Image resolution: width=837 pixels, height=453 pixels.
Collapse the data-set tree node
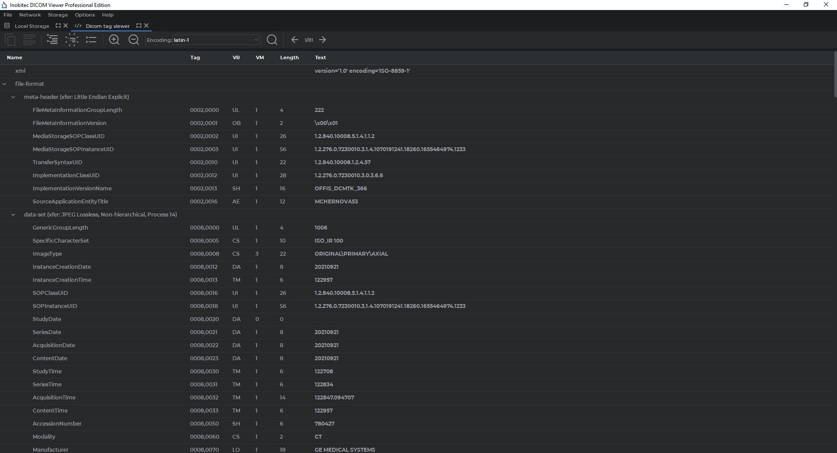click(x=13, y=215)
